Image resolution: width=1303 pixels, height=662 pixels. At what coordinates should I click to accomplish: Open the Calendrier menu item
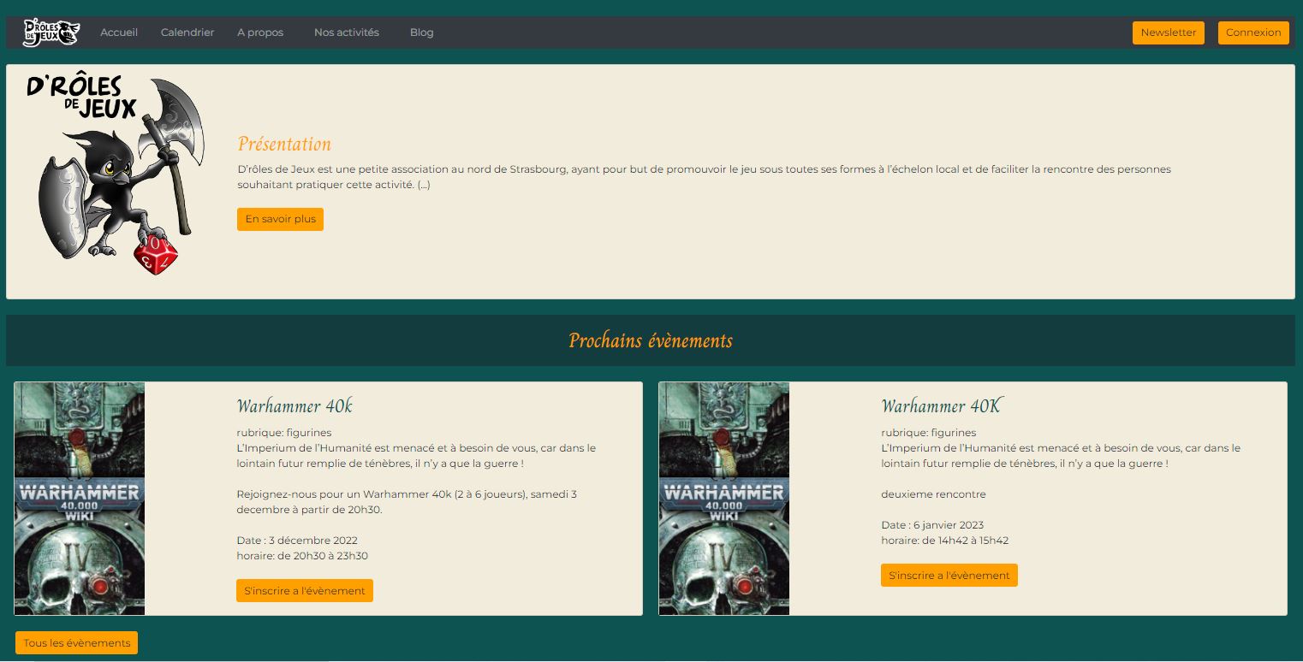tap(187, 33)
